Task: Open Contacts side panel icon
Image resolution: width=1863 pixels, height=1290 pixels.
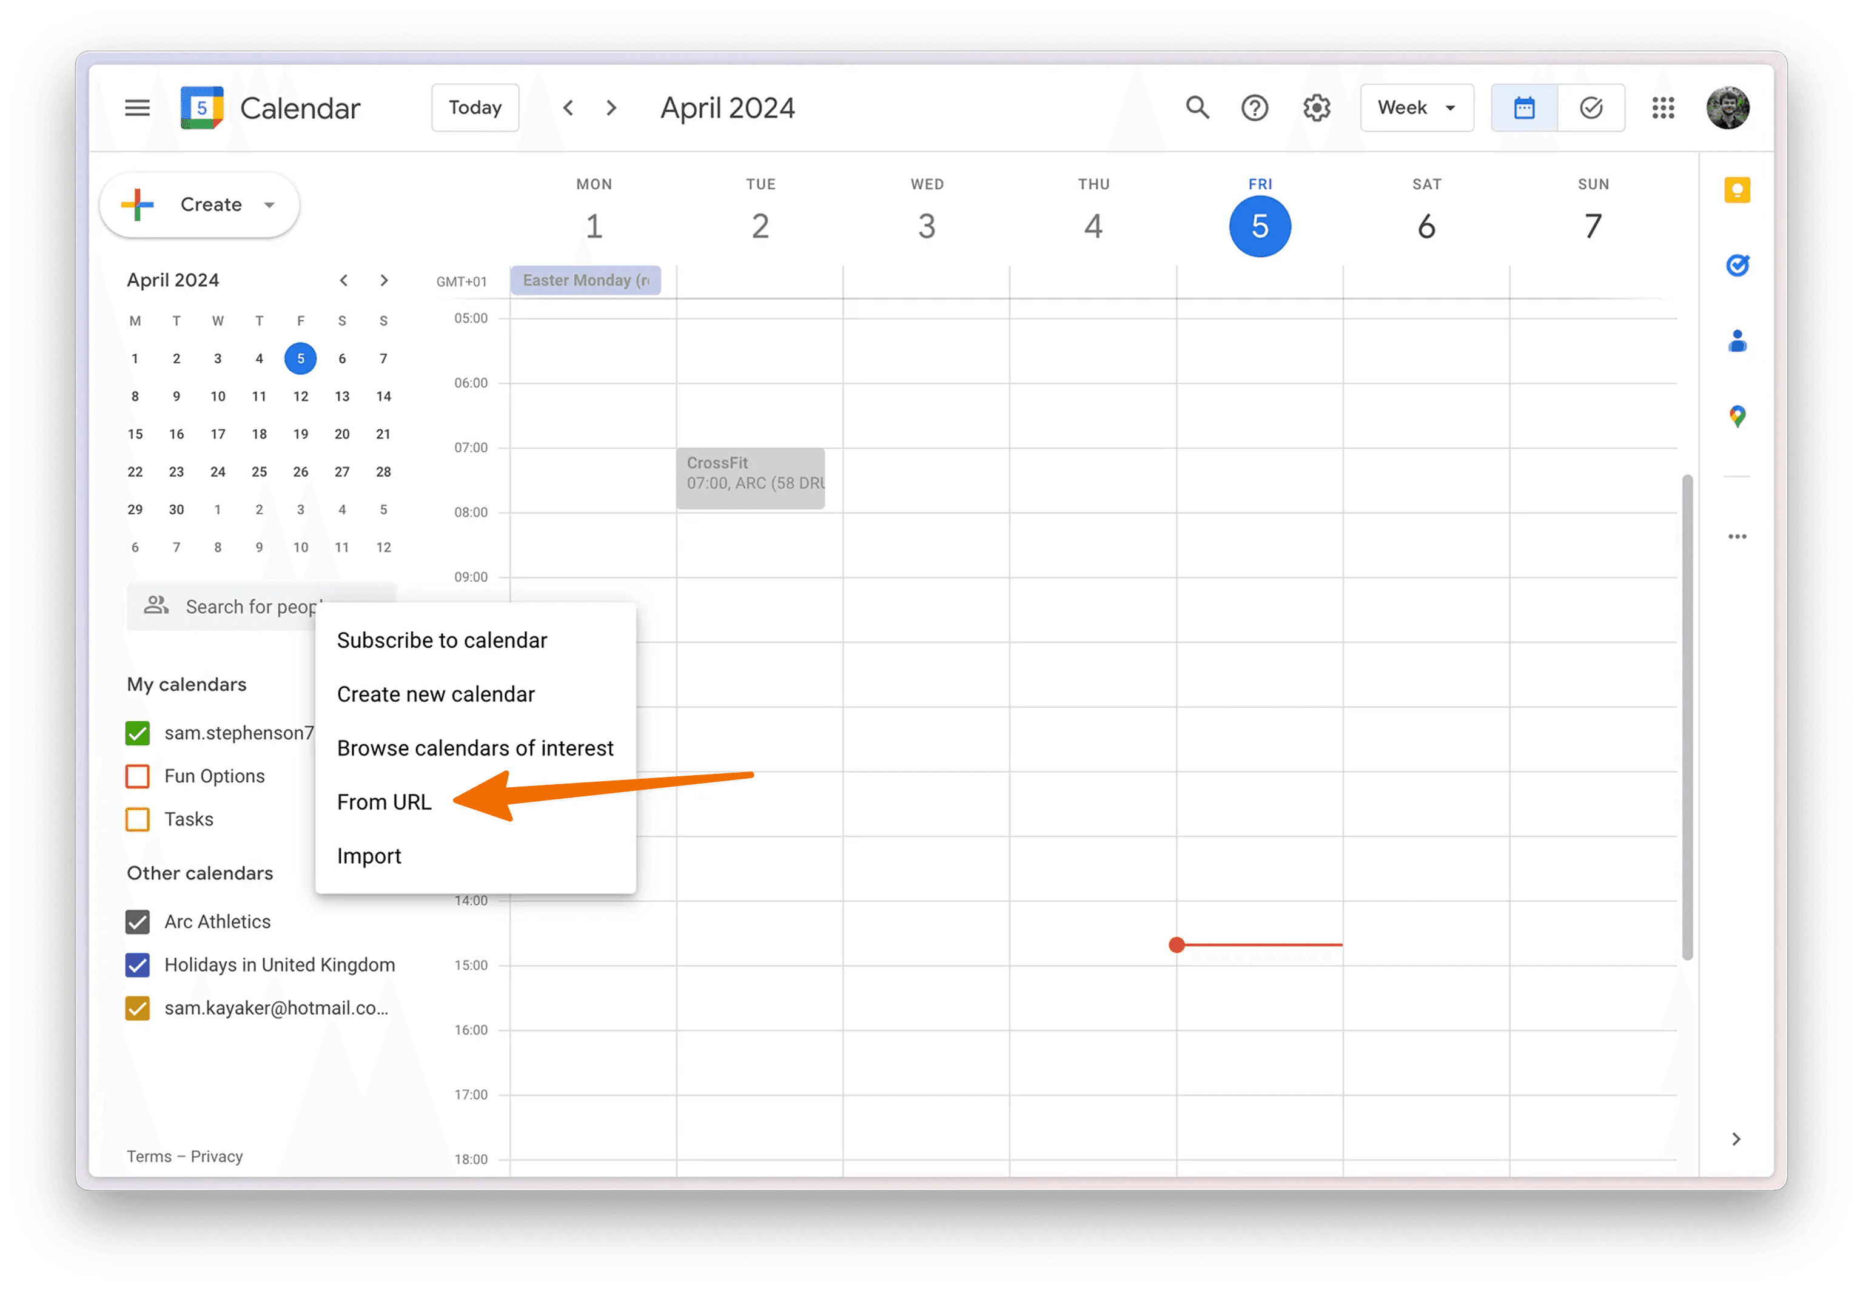Action: pos(1737,341)
